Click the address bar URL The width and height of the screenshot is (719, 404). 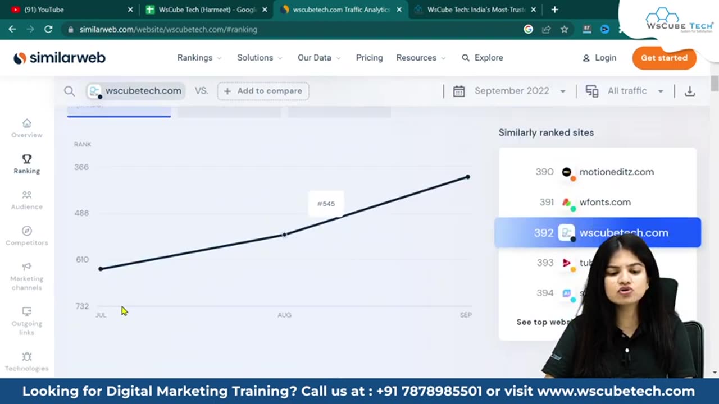(169, 29)
